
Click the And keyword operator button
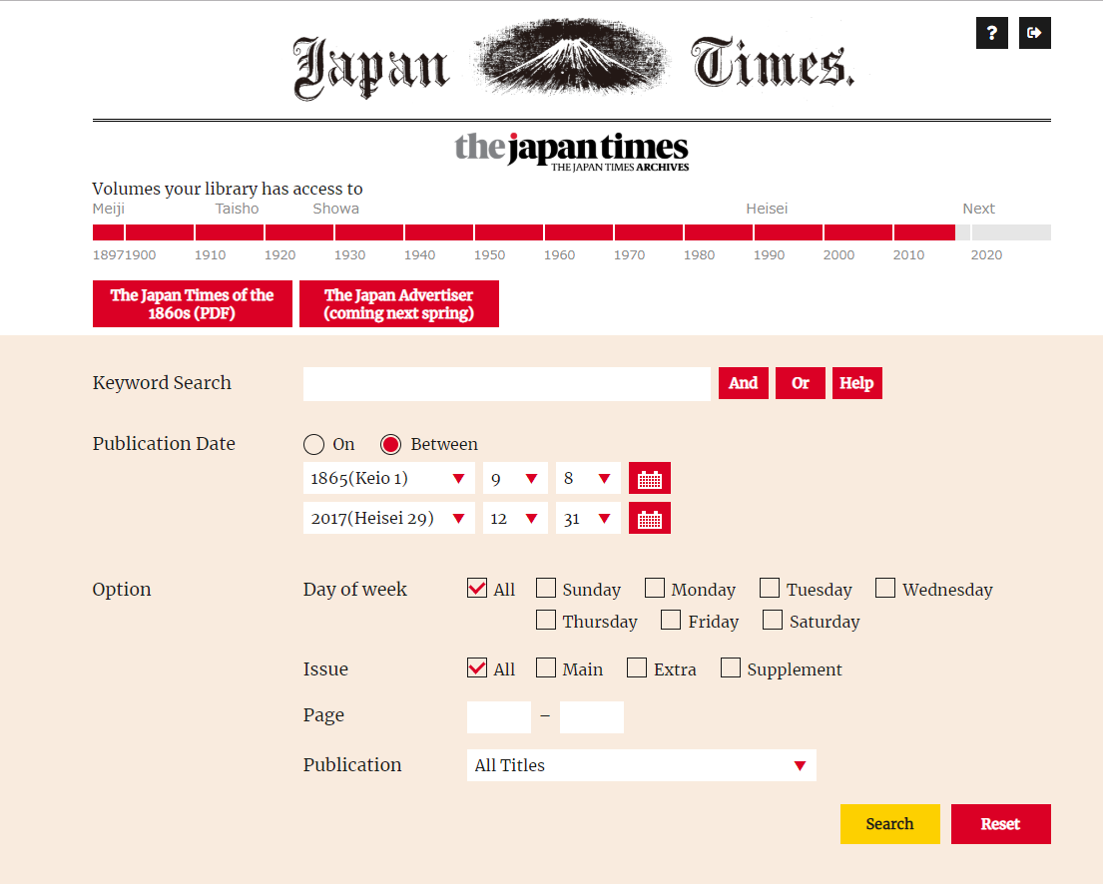(744, 383)
